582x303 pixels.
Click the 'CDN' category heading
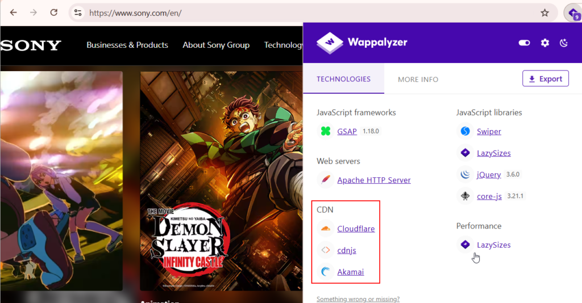point(325,209)
